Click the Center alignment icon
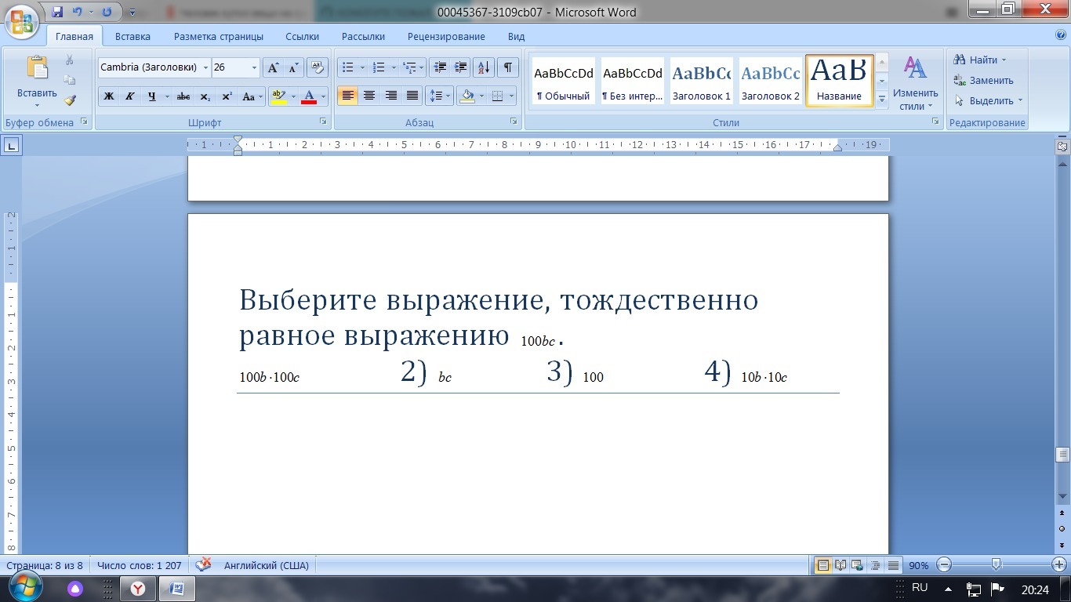 point(368,96)
